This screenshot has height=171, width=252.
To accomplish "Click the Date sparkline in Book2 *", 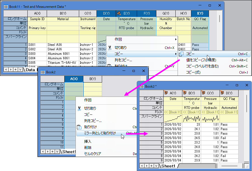I will coord(173,119).
